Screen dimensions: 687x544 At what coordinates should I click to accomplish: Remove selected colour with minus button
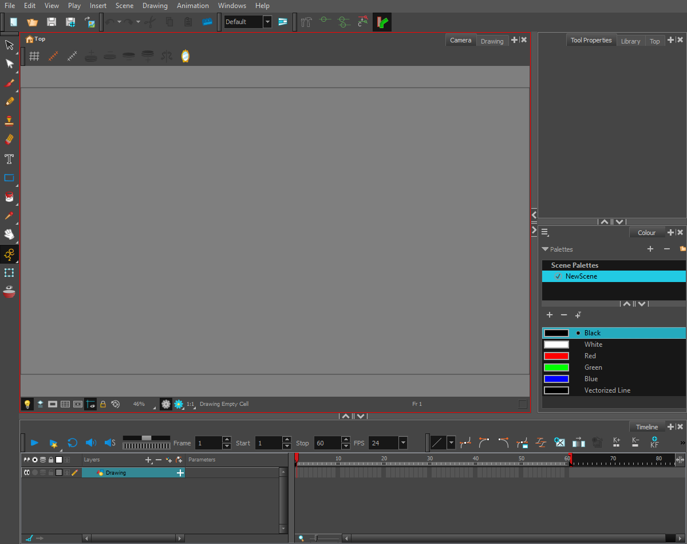pyautogui.click(x=564, y=315)
